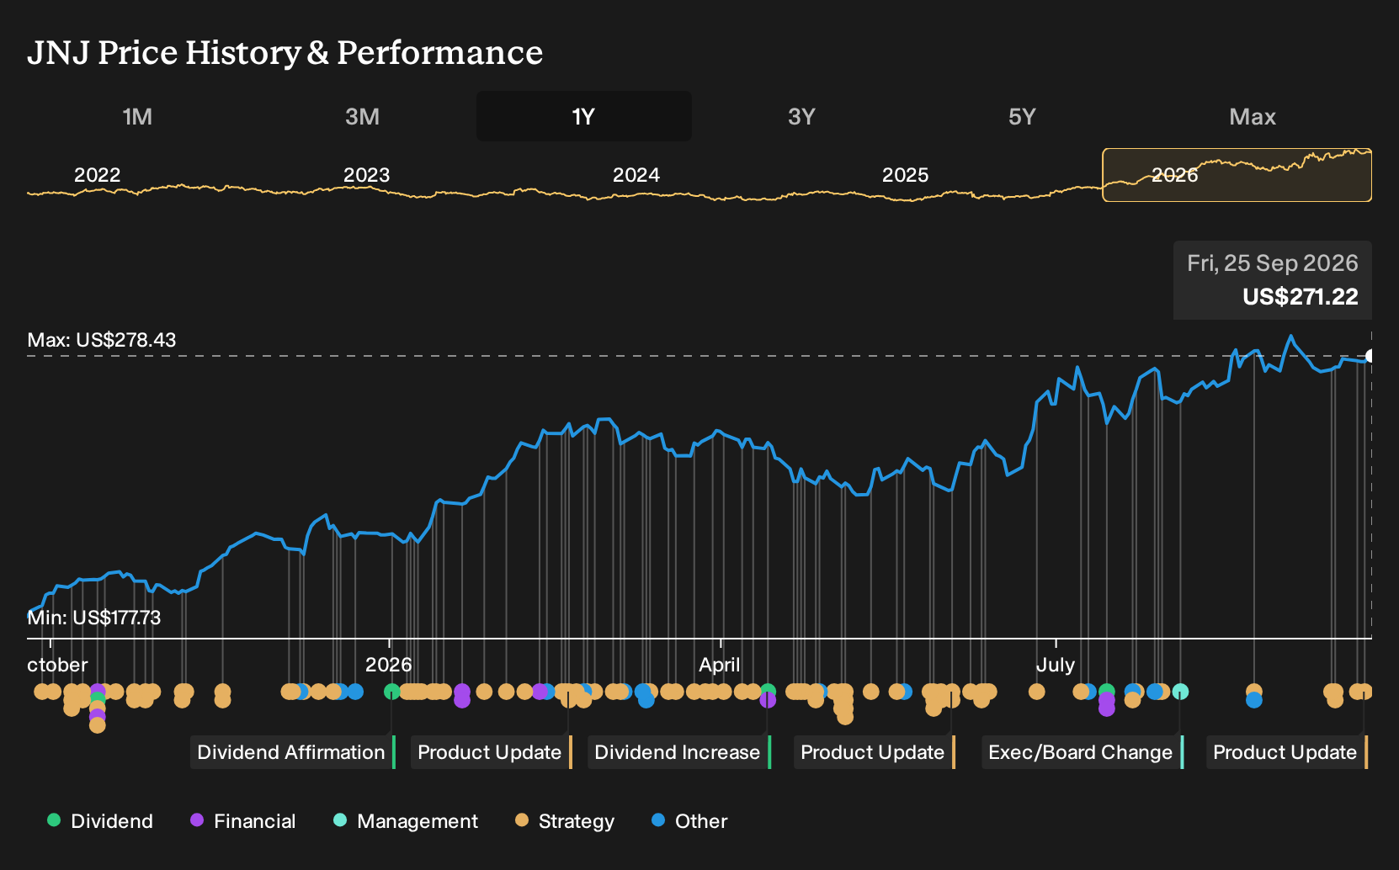Click the green dot after July near Exec/Board Change
This screenshot has width=1399, height=870.
(1106, 692)
